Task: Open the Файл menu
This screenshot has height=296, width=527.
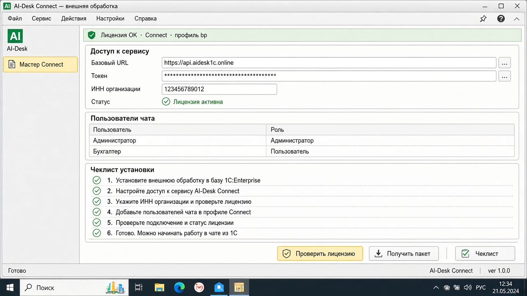Action: pyautogui.click(x=15, y=18)
